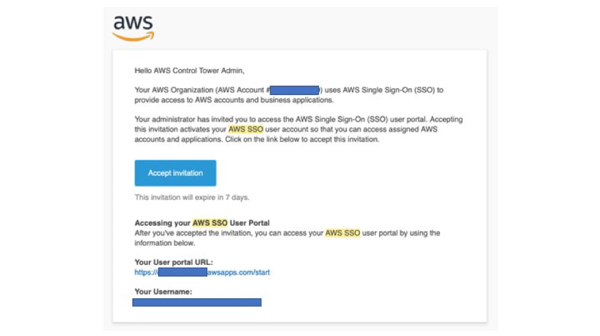Open the awsapps.com/start user portal link
The height and width of the screenshot is (336, 600).
(202, 272)
